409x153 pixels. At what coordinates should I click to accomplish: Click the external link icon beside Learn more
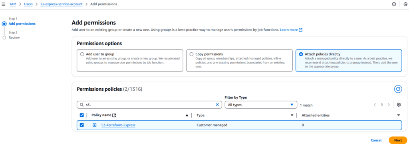[300, 30]
